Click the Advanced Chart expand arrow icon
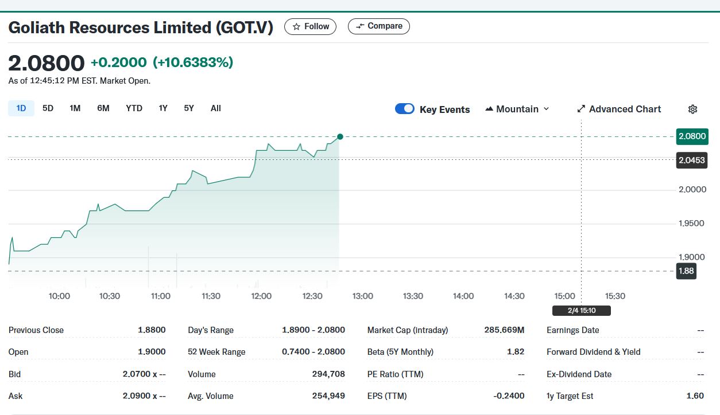Image resolution: width=720 pixels, height=415 pixels. click(x=581, y=109)
